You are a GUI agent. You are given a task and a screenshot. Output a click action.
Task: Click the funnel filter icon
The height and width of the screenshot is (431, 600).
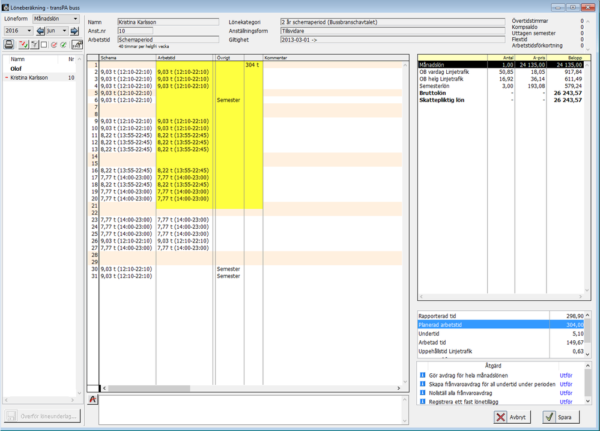click(x=34, y=45)
